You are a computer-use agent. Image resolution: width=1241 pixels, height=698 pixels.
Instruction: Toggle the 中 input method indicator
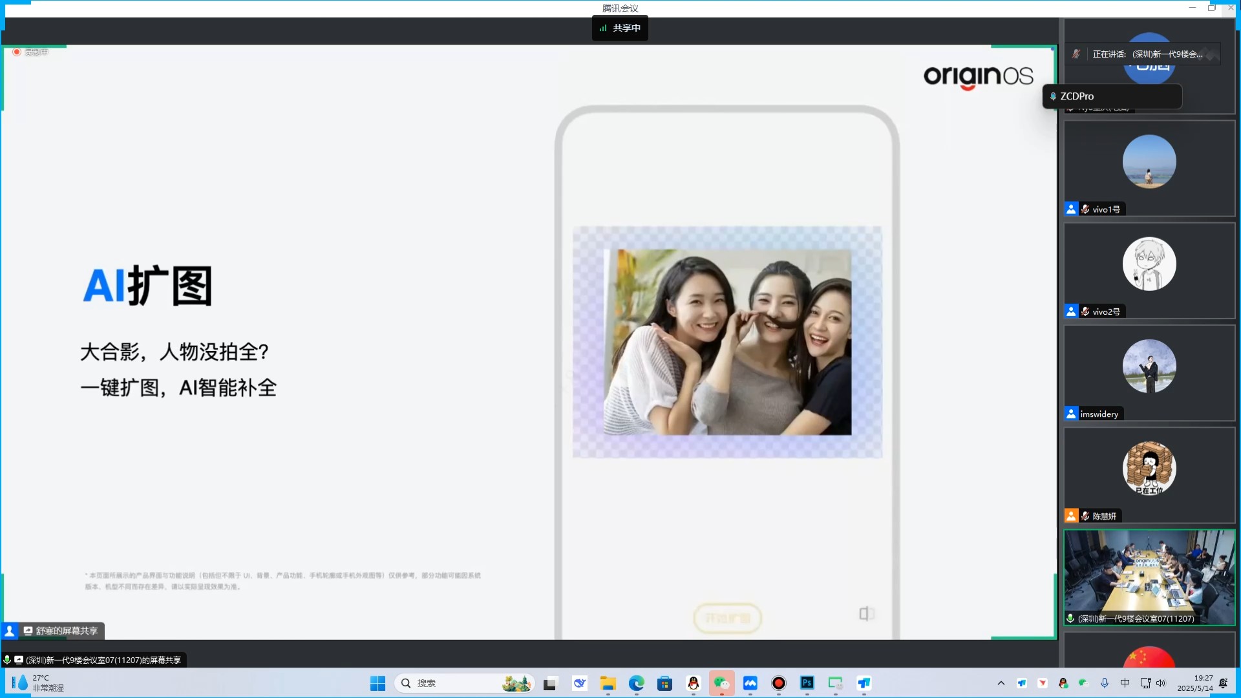point(1125,683)
